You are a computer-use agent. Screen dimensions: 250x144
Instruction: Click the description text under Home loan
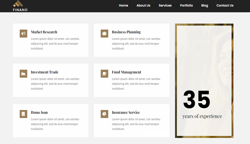point(55,124)
